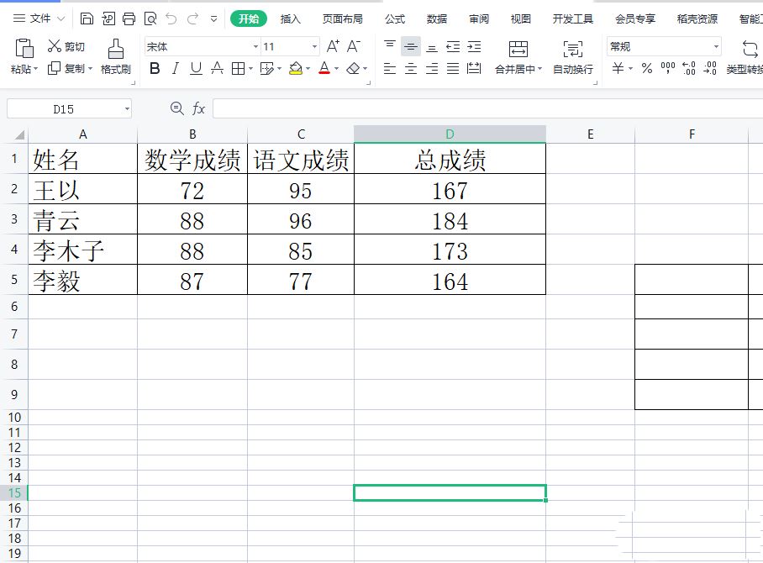The image size is (763, 563).
Task: Toggle Auto Wrap 自动换行
Action: point(573,57)
